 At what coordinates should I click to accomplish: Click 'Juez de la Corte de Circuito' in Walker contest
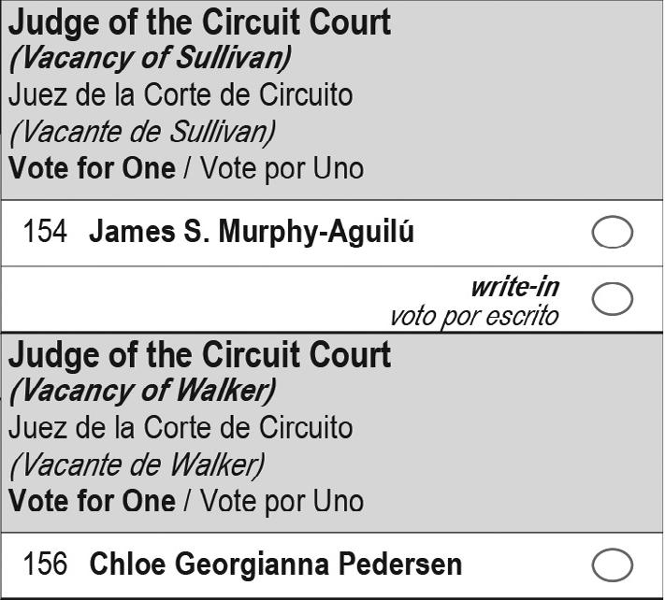[x=181, y=428]
